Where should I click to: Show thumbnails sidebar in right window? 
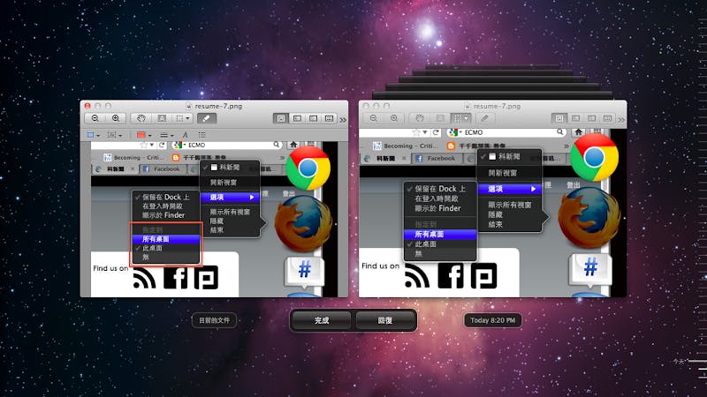point(575,118)
